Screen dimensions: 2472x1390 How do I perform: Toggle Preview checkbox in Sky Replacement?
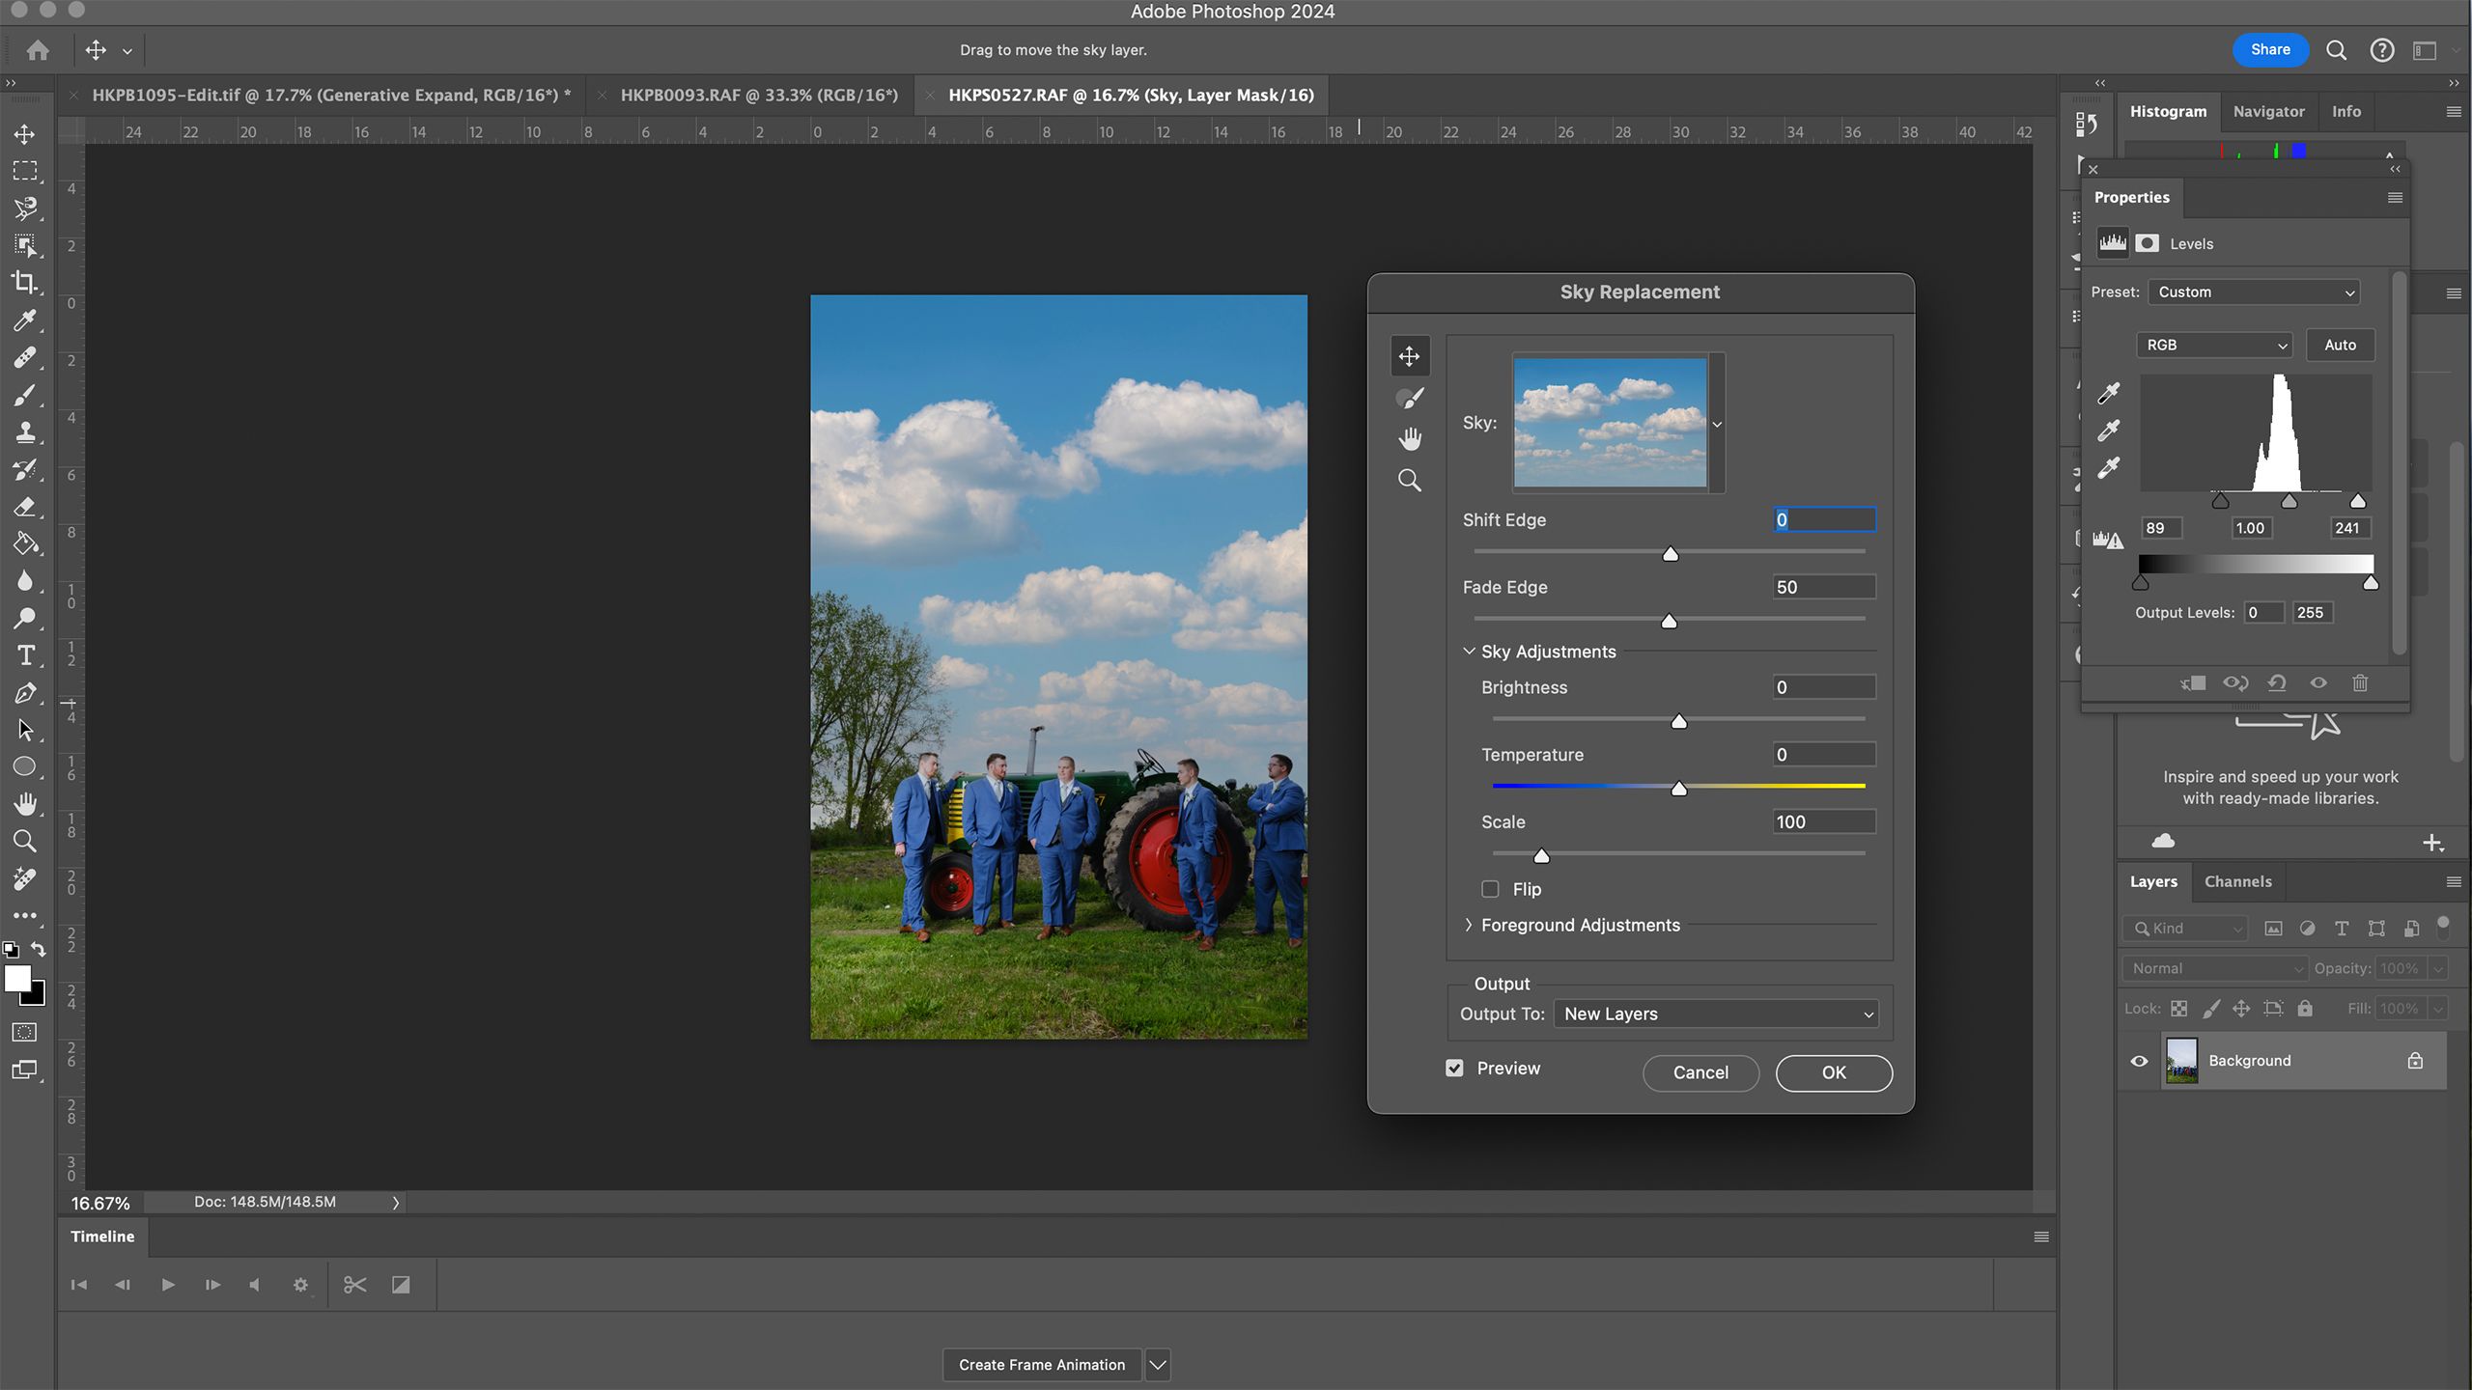pyautogui.click(x=1455, y=1068)
